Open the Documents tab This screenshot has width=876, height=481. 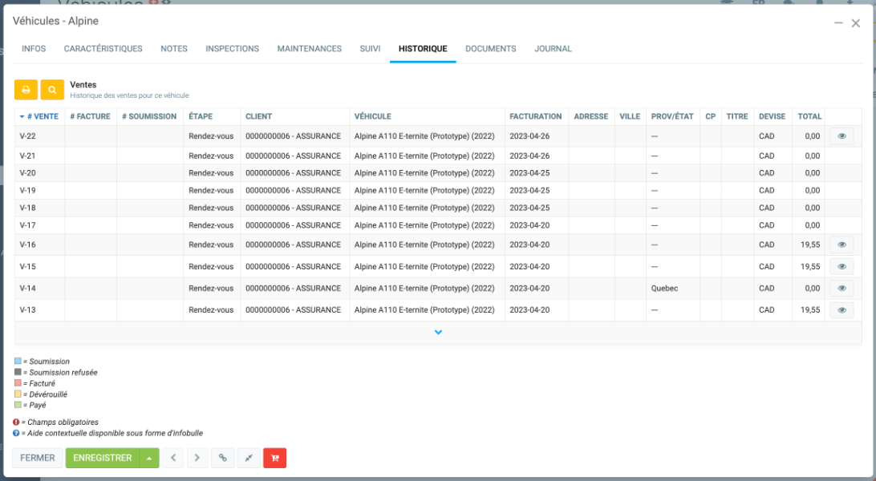(x=490, y=49)
